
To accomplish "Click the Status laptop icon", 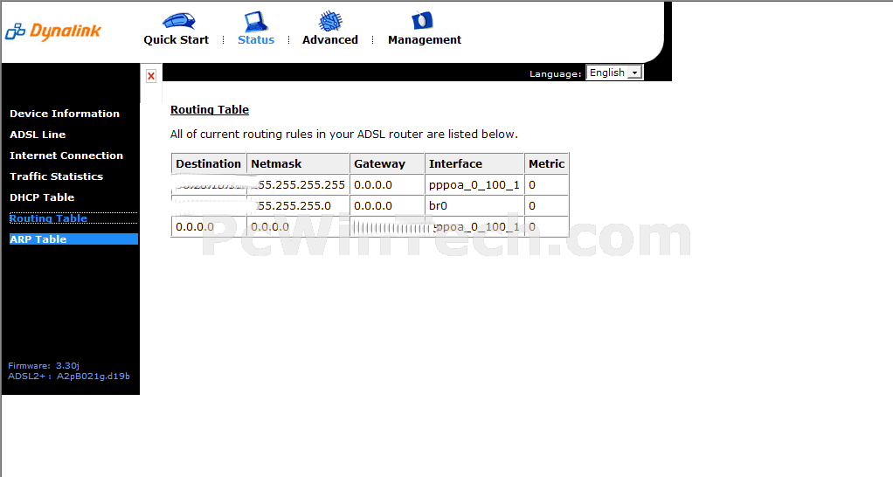I will [x=255, y=20].
